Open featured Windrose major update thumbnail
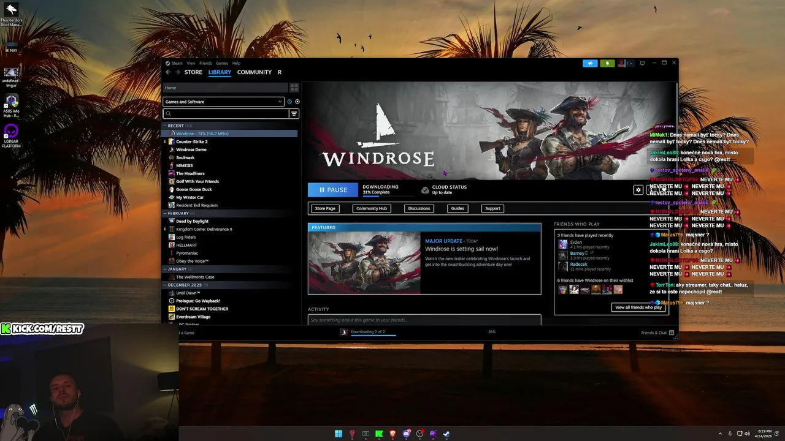 click(x=364, y=263)
